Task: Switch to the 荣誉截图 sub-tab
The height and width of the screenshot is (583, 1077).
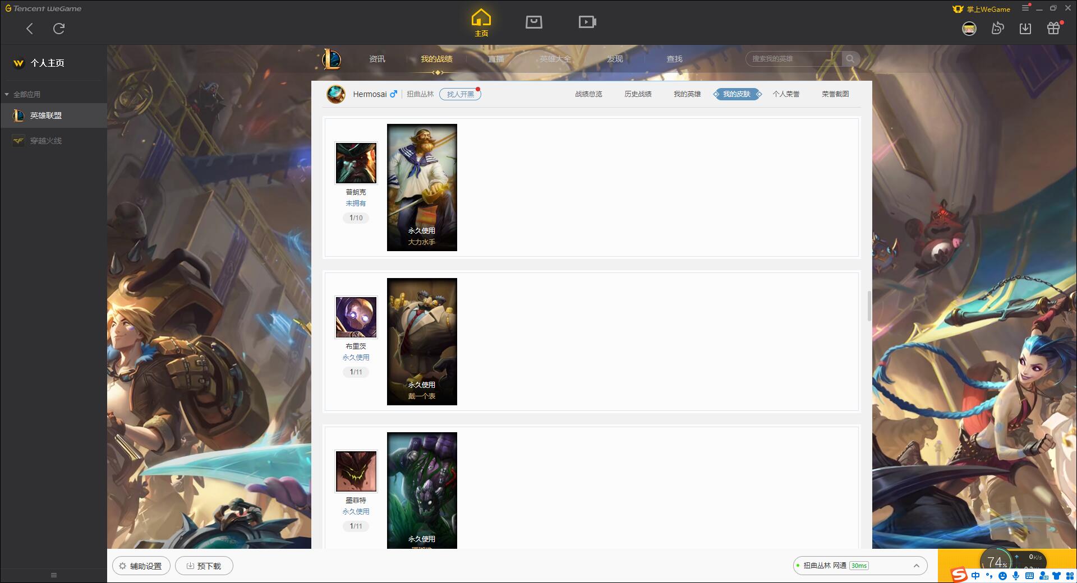Action: pyautogui.click(x=835, y=94)
